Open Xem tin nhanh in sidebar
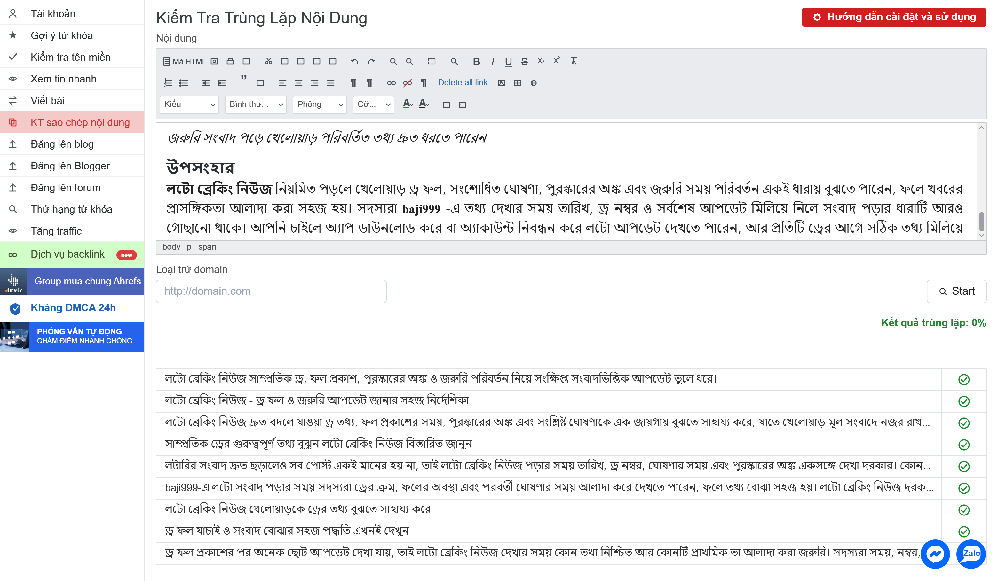 click(72, 79)
